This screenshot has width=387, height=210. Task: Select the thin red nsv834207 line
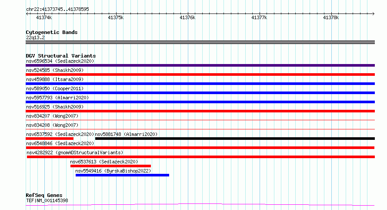point(200,120)
